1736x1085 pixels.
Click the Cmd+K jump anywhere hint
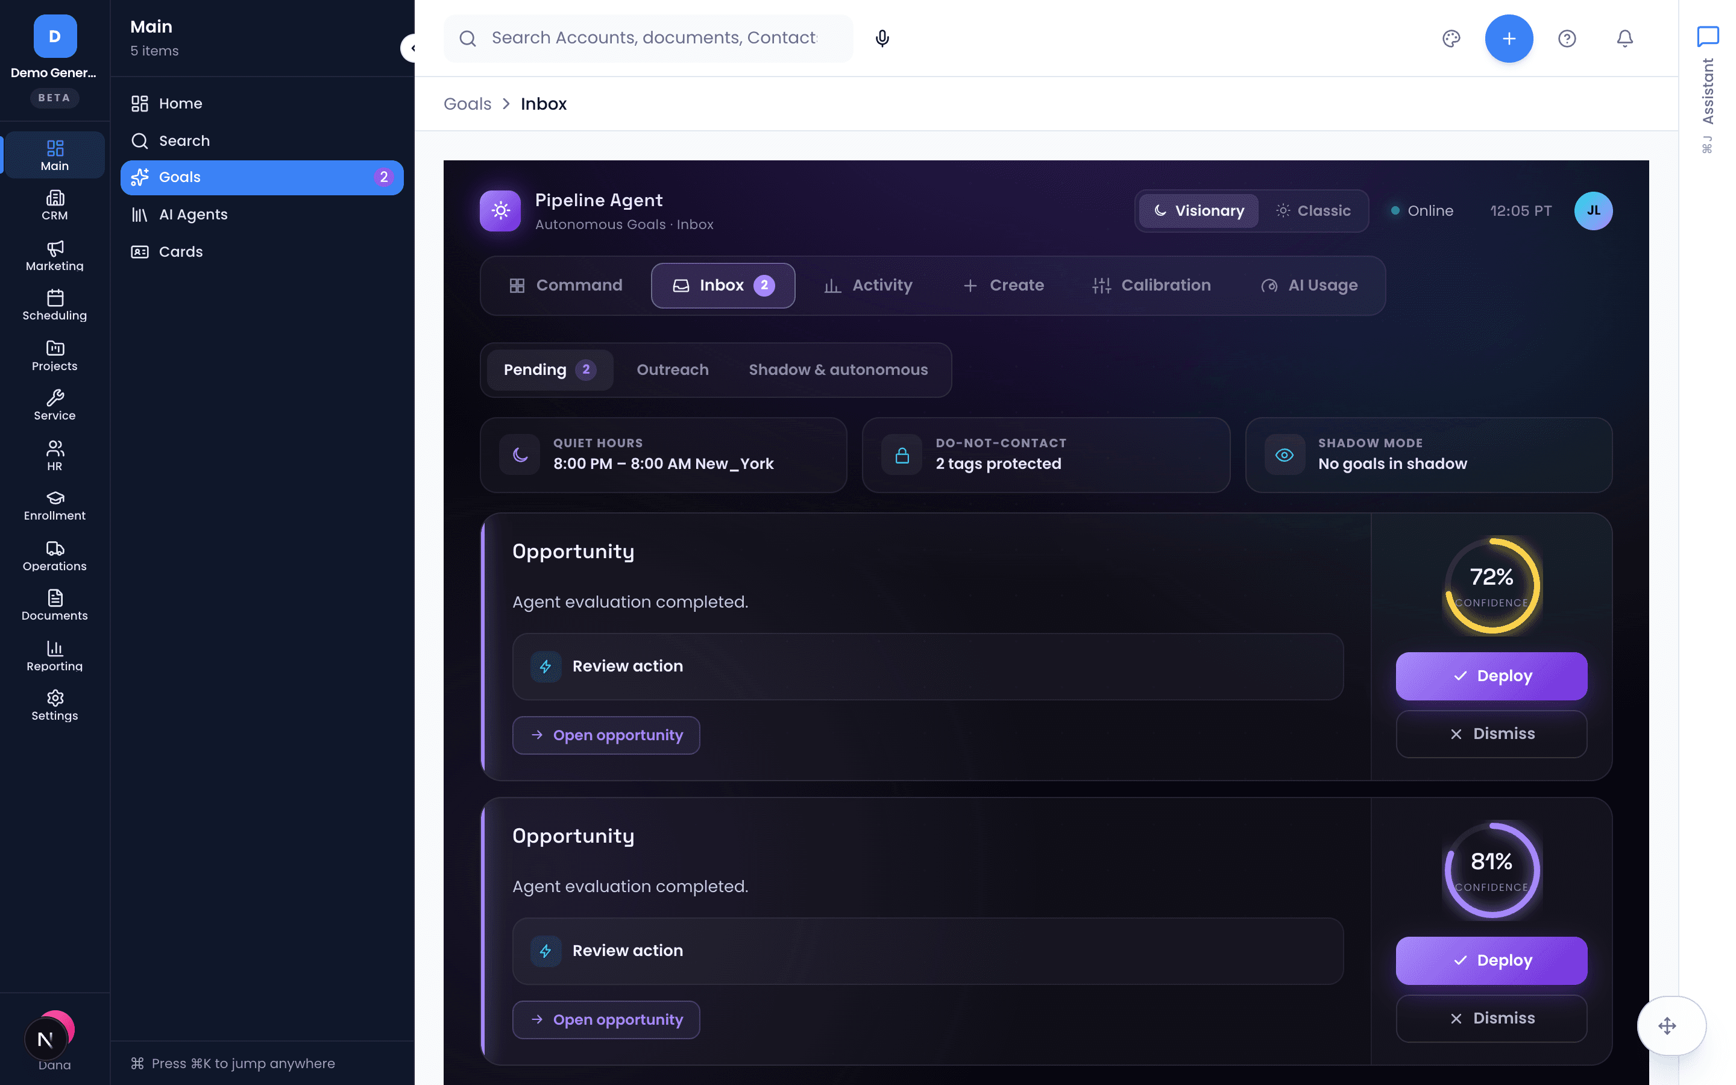pyautogui.click(x=233, y=1063)
